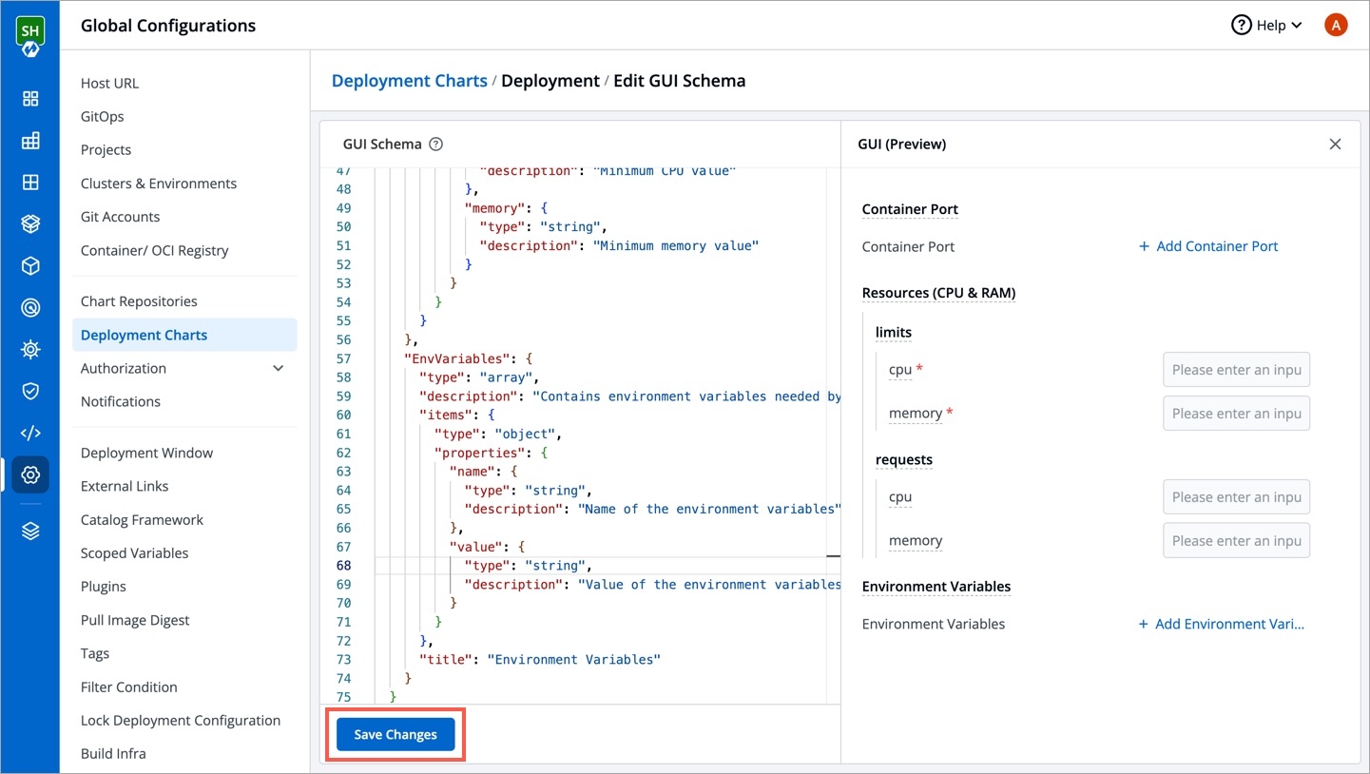Image resolution: width=1370 pixels, height=774 pixels.
Task: Click Add Container Port link
Action: (x=1207, y=246)
